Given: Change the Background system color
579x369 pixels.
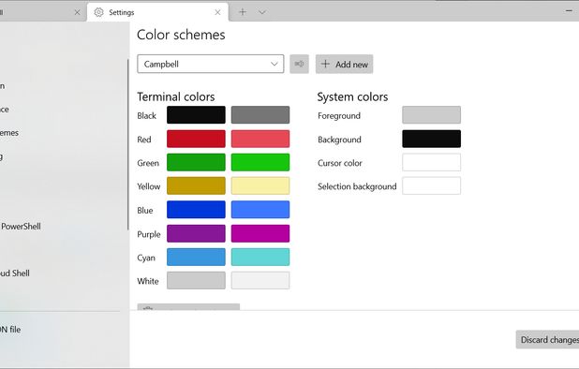Looking at the screenshot, I should click(x=431, y=139).
